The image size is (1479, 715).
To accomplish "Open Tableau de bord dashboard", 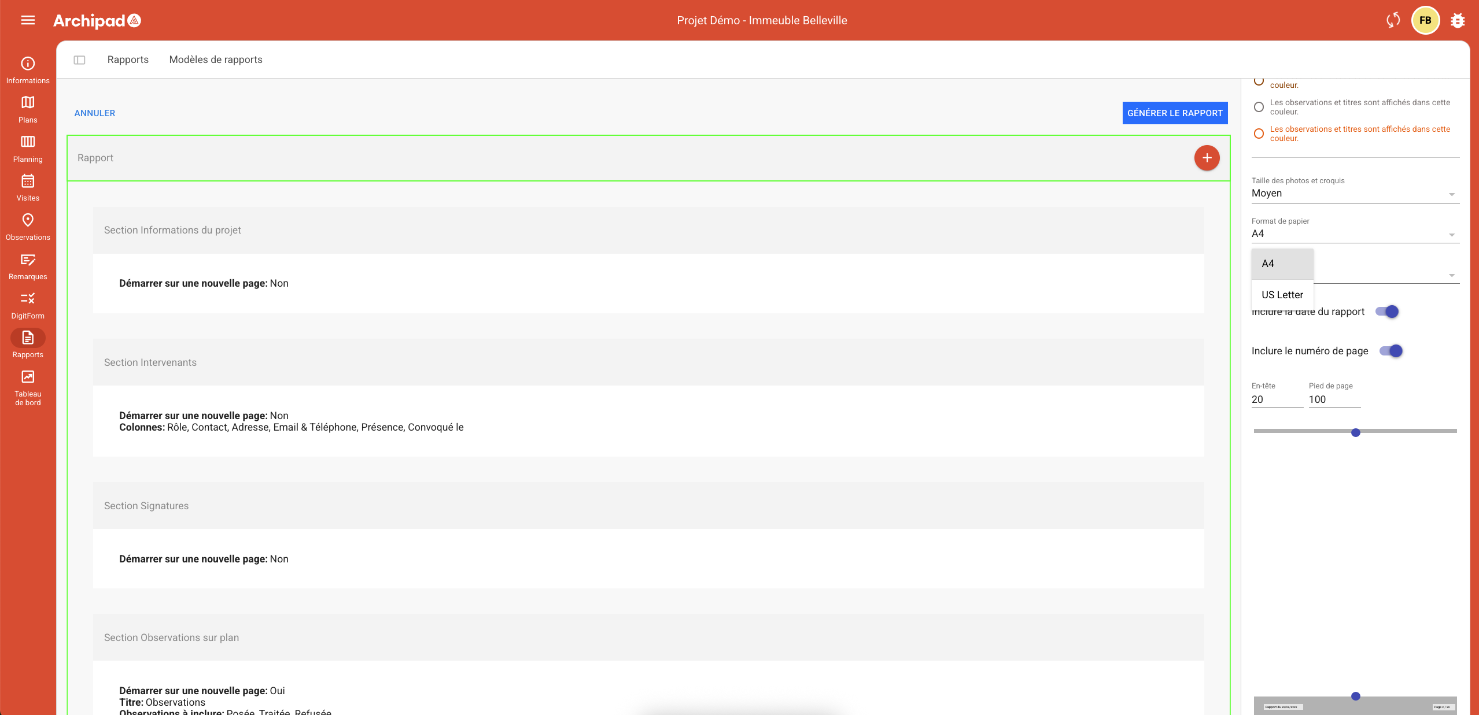I will 28,387.
